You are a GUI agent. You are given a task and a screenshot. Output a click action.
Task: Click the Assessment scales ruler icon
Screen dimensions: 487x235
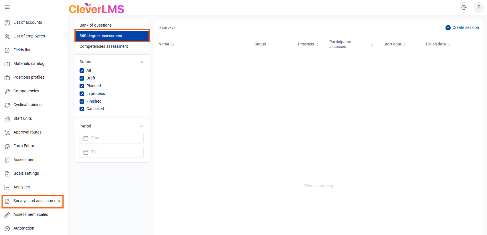(x=7, y=215)
